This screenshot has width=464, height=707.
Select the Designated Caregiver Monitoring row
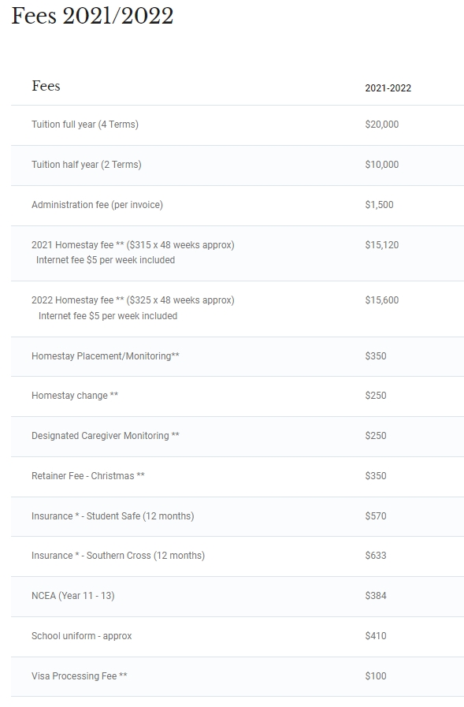tap(237, 436)
